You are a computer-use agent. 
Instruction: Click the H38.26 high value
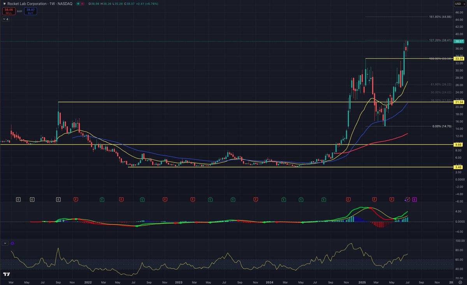105,4
